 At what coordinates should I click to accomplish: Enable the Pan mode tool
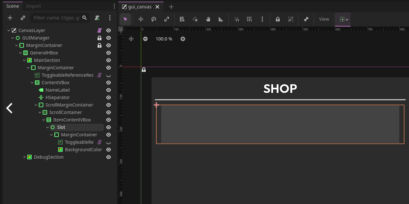point(208,19)
